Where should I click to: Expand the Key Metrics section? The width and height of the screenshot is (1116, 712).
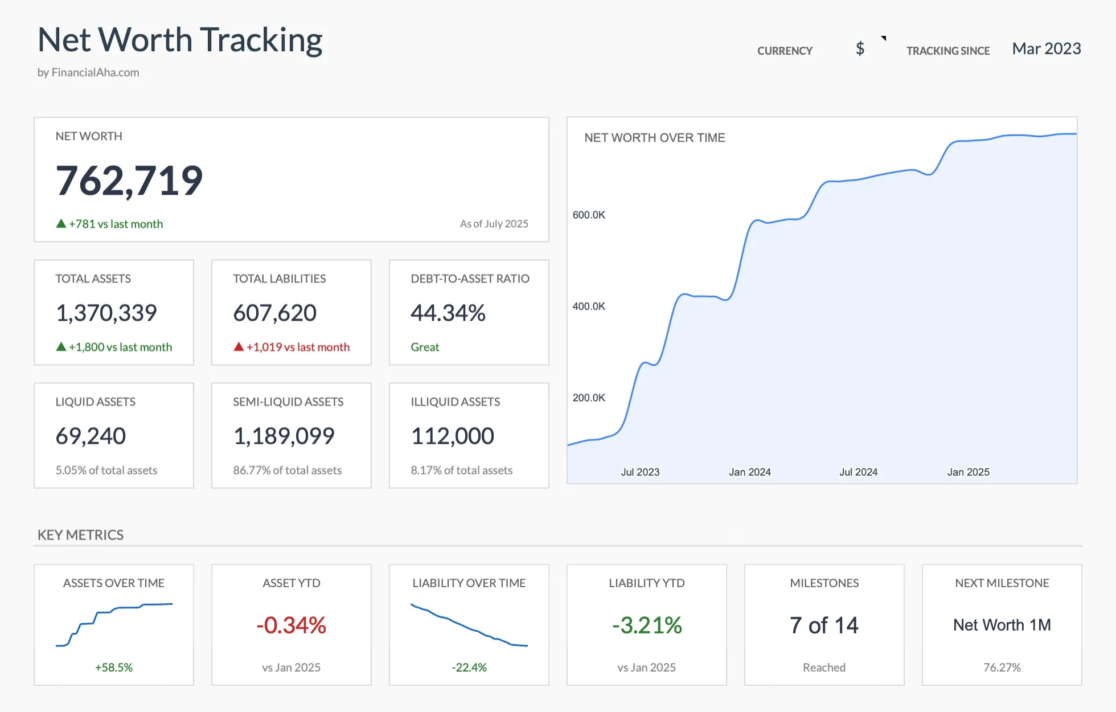(x=80, y=534)
